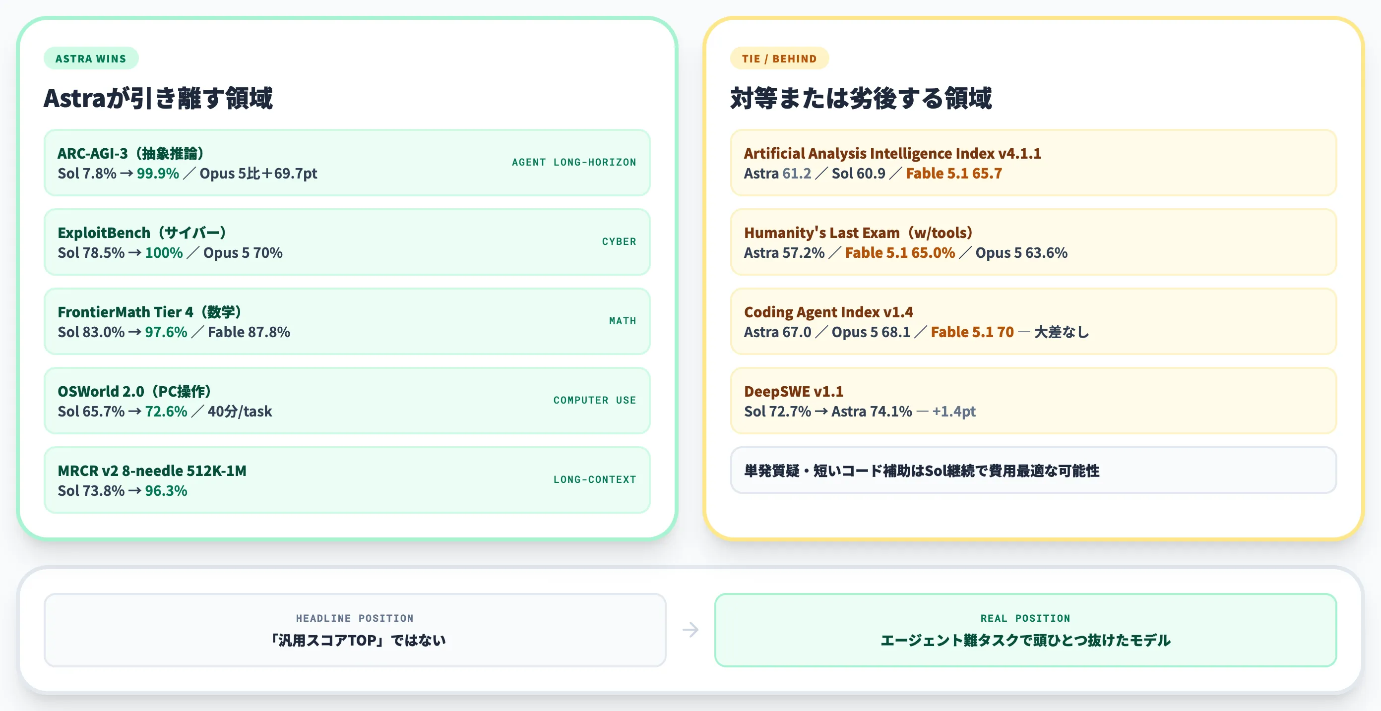Click the ASTRA WINS badge
The width and height of the screenshot is (1381, 711).
[x=91, y=59]
